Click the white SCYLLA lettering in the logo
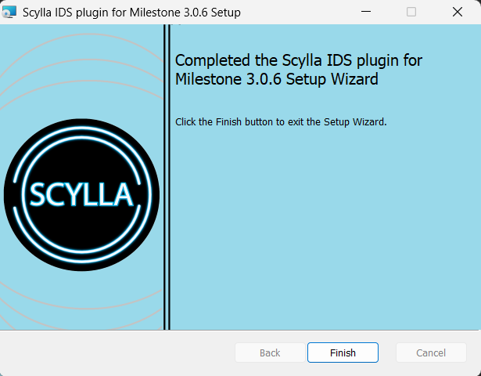The width and height of the screenshot is (481, 376). (x=81, y=193)
